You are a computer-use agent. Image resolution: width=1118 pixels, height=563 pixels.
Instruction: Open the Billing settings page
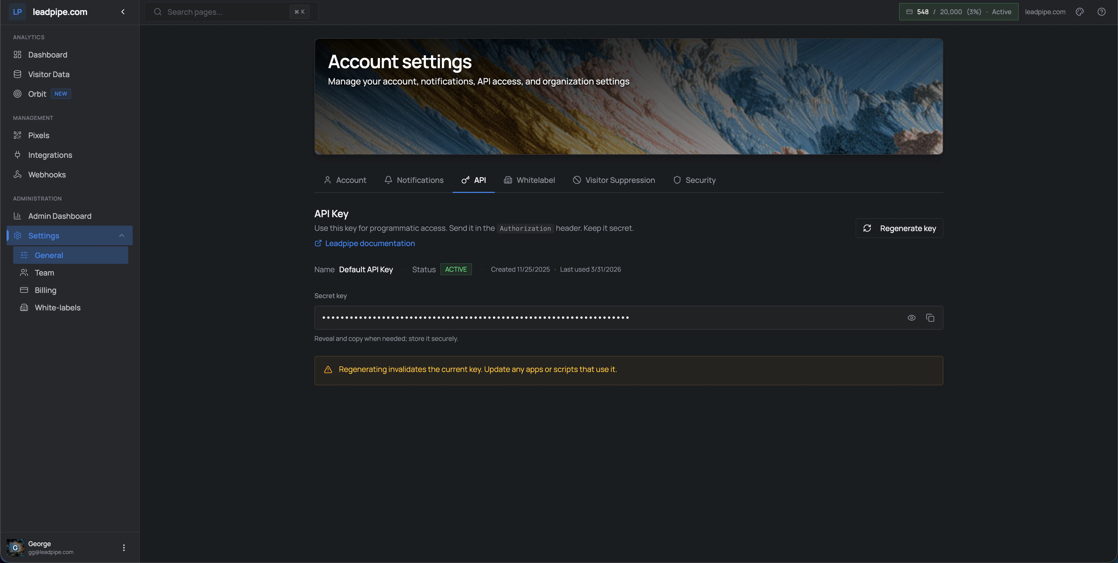pos(46,290)
